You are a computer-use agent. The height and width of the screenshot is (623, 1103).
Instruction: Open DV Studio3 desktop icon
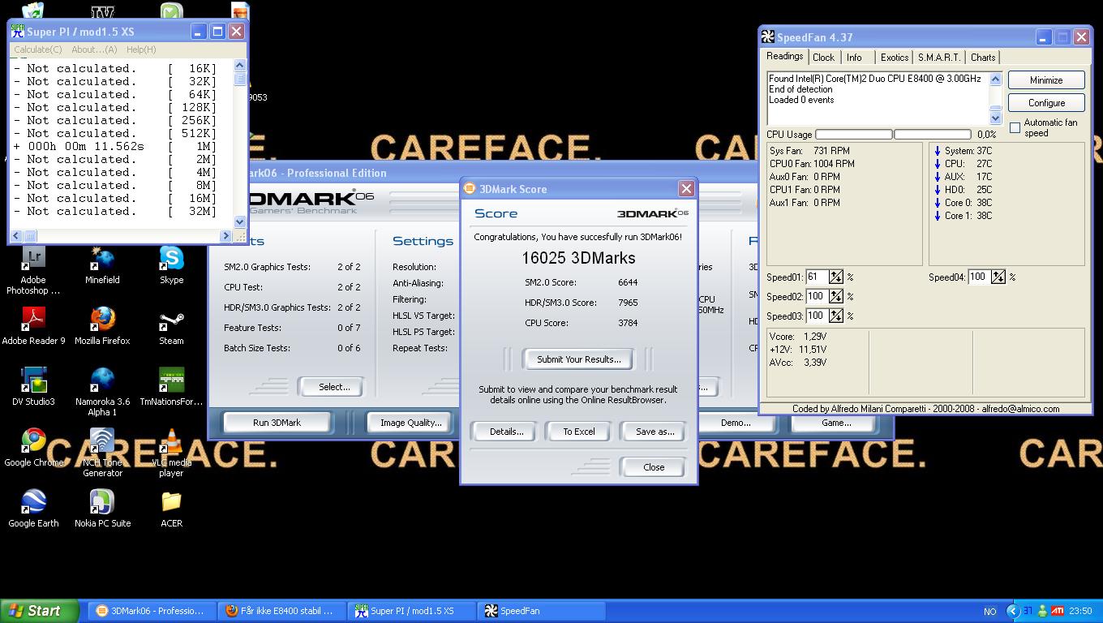pyautogui.click(x=33, y=387)
